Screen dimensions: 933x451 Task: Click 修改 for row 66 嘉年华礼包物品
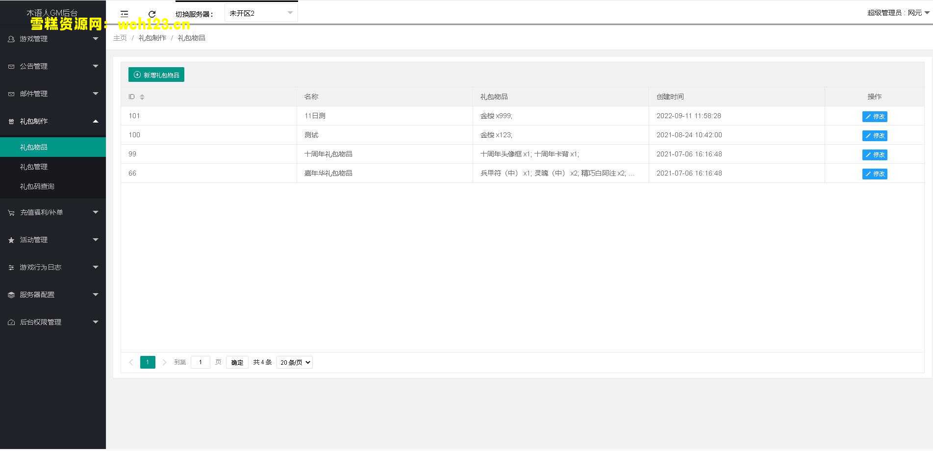coord(875,174)
